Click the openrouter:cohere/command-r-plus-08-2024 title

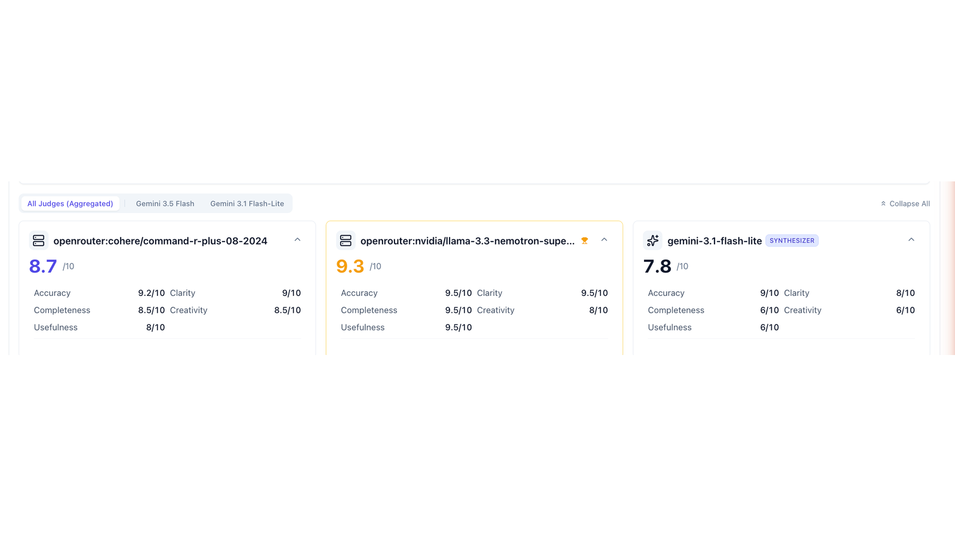(160, 241)
